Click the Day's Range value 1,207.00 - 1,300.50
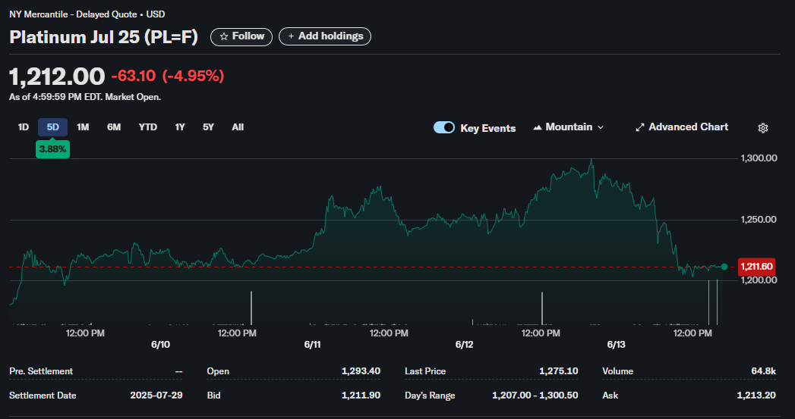 click(x=535, y=396)
